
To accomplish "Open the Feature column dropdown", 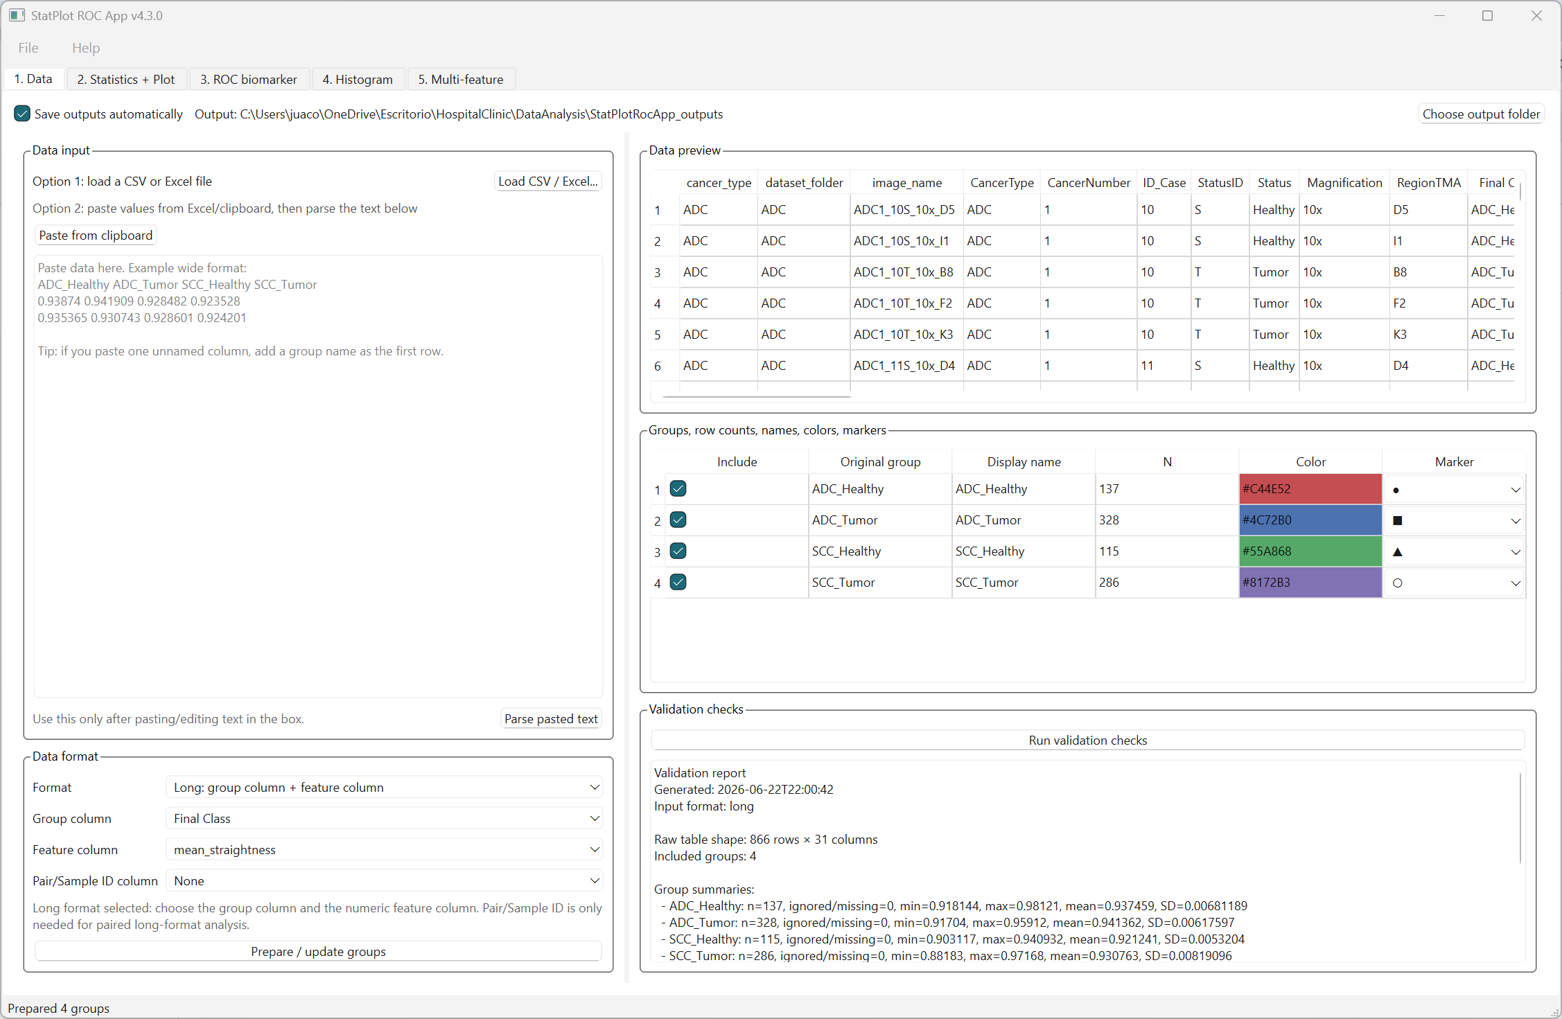I will [385, 850].
